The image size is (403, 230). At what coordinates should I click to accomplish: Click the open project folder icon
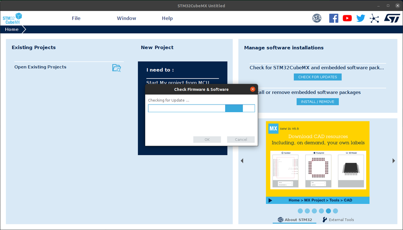click(x=117, y=68)
